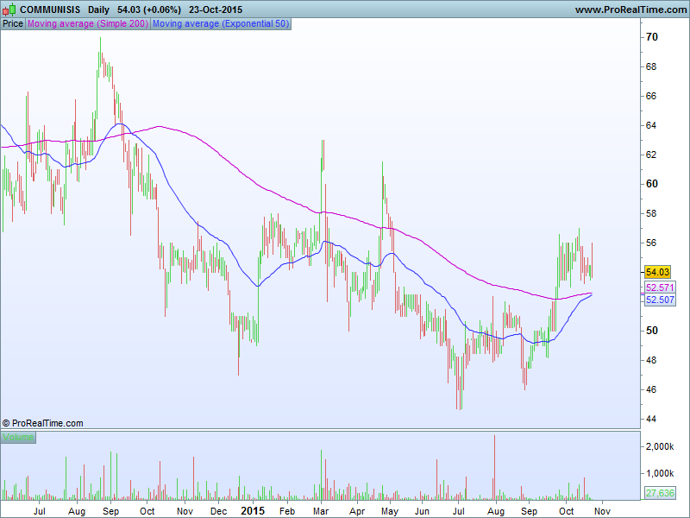The height and width of the screenshot is (518, 690).
Task: Click the 27,636 volume value tag
Action: pos(659,493)
